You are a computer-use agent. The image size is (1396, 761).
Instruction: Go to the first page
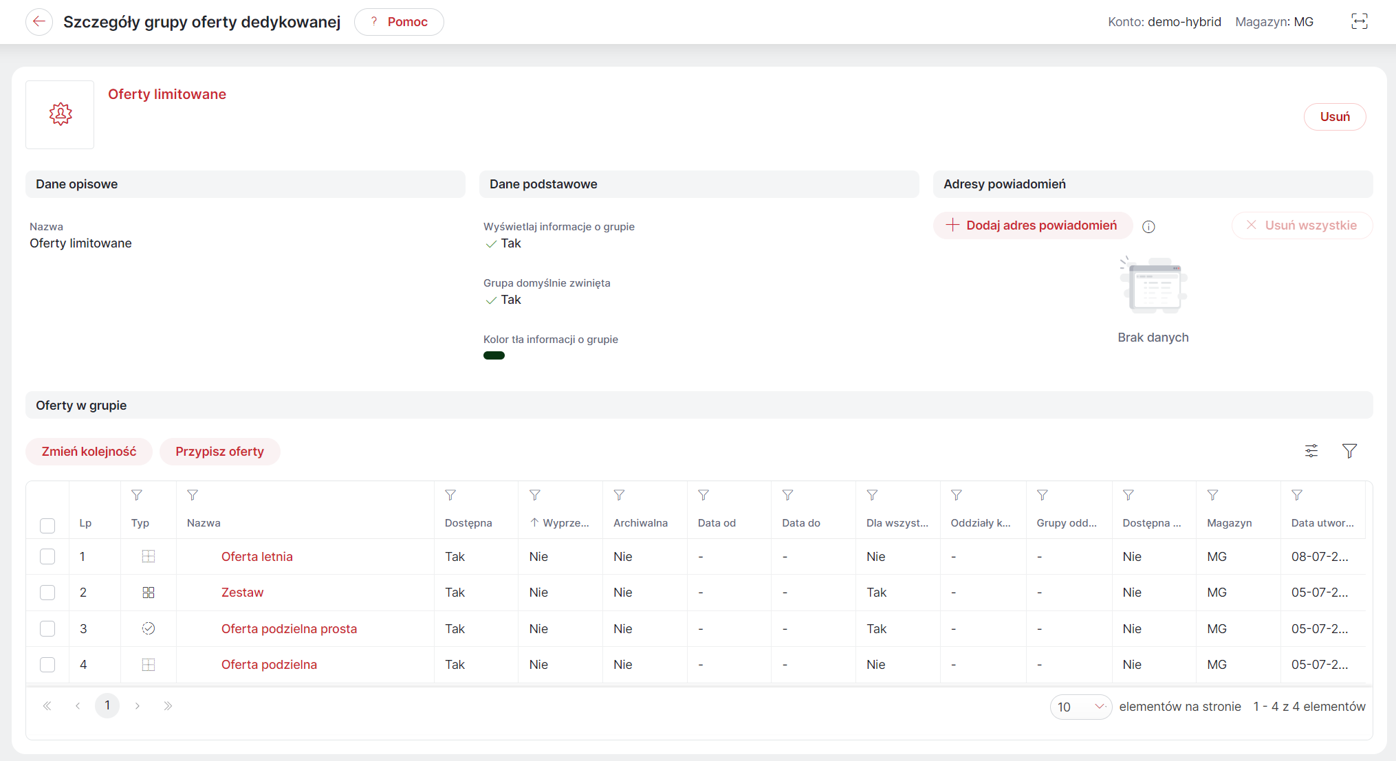click(47, 706)
